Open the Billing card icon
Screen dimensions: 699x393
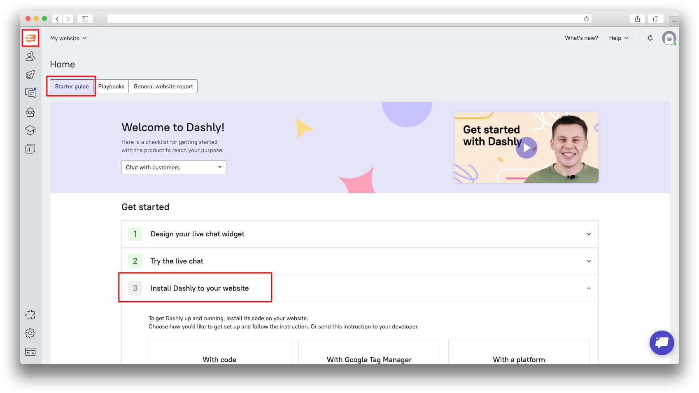30,352
